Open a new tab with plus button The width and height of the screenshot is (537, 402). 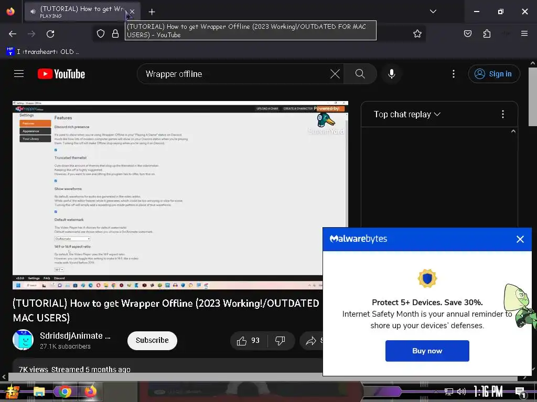pyautogui.click(x=152, y=12)
